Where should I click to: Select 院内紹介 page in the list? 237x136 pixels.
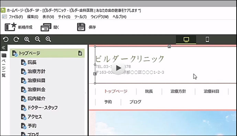[x=36, y=98]
